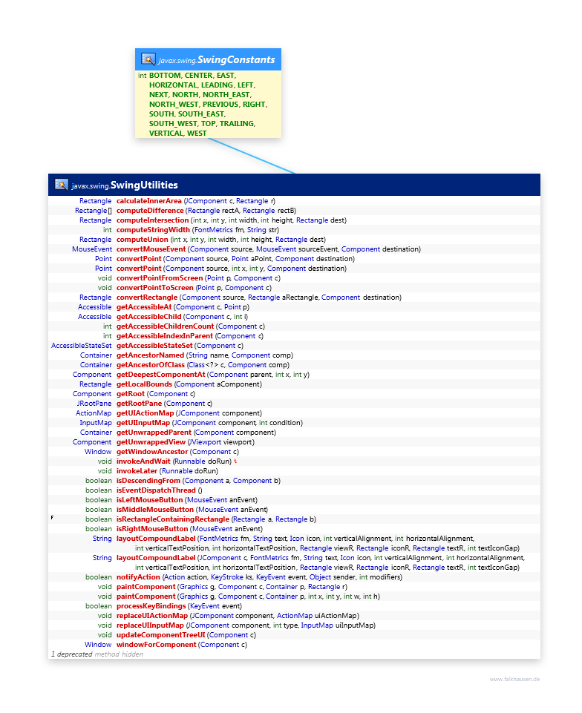Screen dimensions: 582x713
Task: Open the getRootPane method
Action: [140, 404]
